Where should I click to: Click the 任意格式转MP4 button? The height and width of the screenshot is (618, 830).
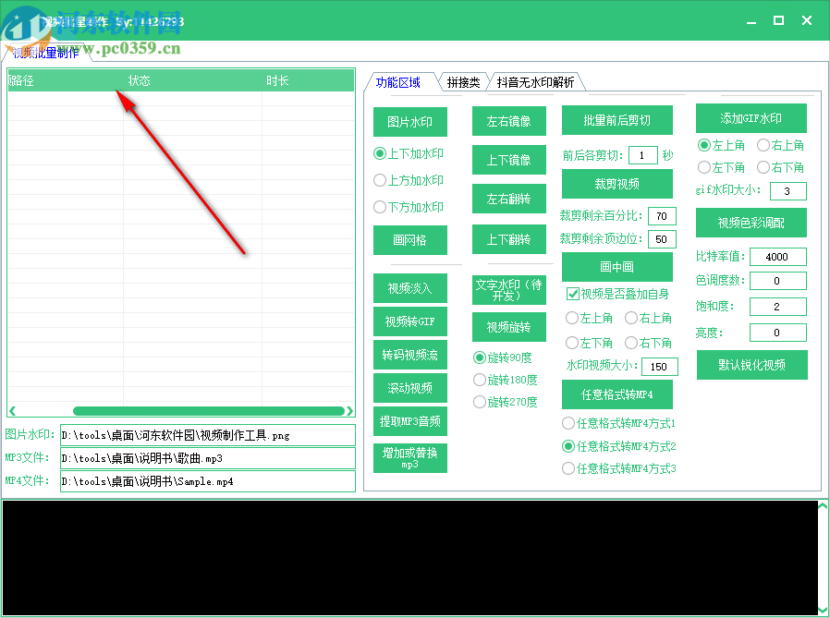[616, 394]
